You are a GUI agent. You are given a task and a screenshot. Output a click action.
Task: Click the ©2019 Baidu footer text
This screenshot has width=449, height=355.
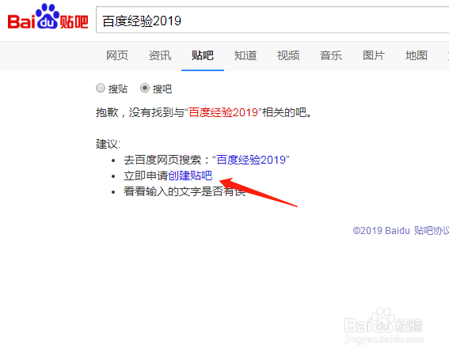point(382,230)
